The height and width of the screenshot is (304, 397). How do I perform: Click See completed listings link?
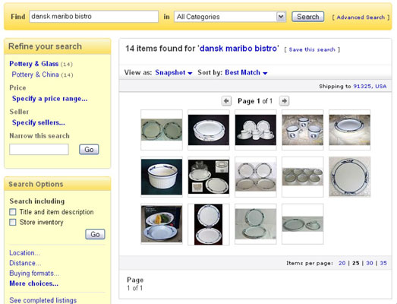point(43,300)
